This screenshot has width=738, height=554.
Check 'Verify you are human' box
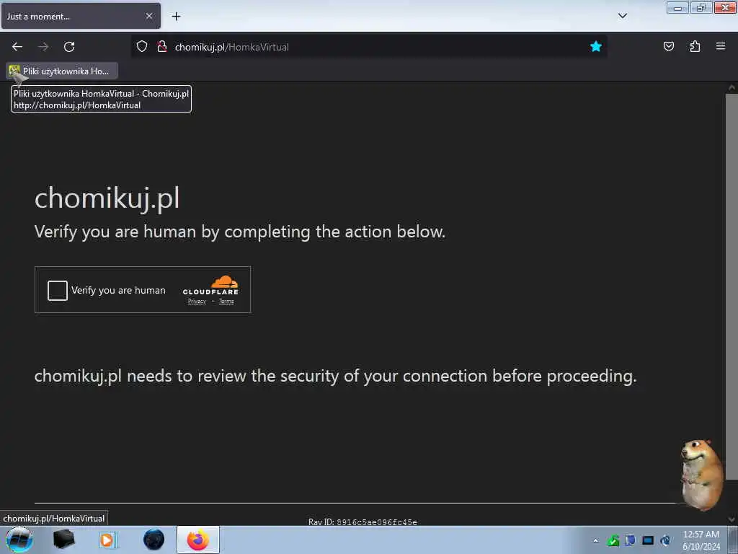coord(58,290)
